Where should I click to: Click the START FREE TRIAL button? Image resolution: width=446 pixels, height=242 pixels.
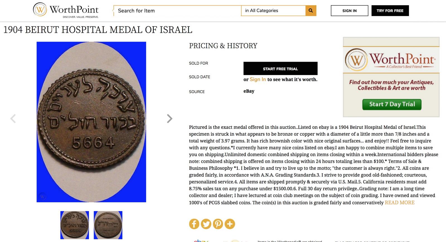pyautogui.click(x=280, y=69)
